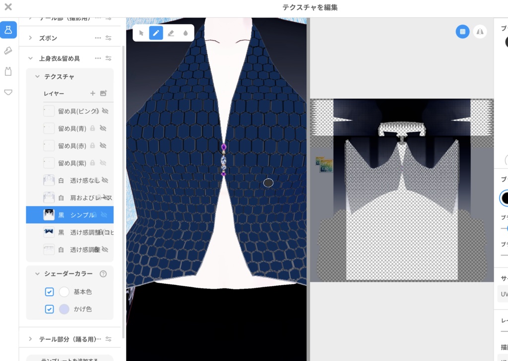Open the ズボン more options menu
This screenshot has width=508, height=361.
(98, 38)
